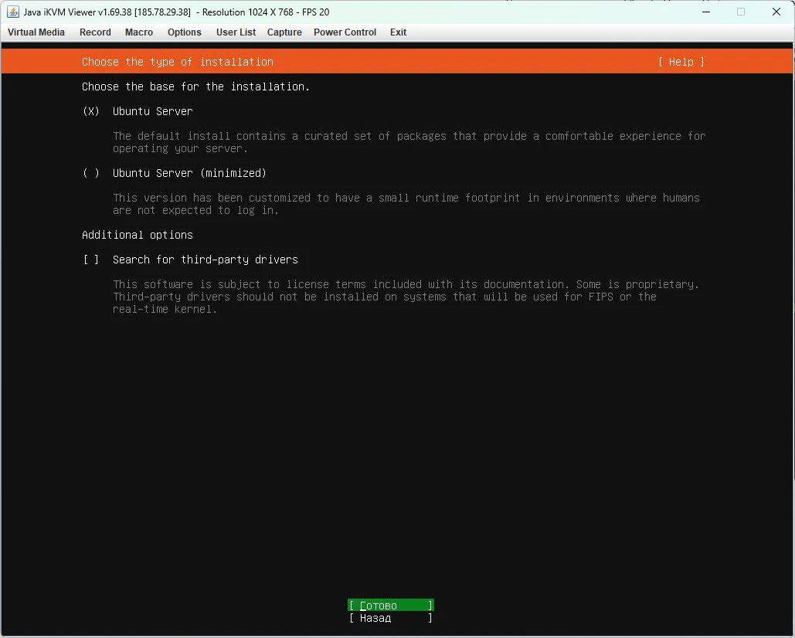Open the Record menu

click(x=95, y=32)
